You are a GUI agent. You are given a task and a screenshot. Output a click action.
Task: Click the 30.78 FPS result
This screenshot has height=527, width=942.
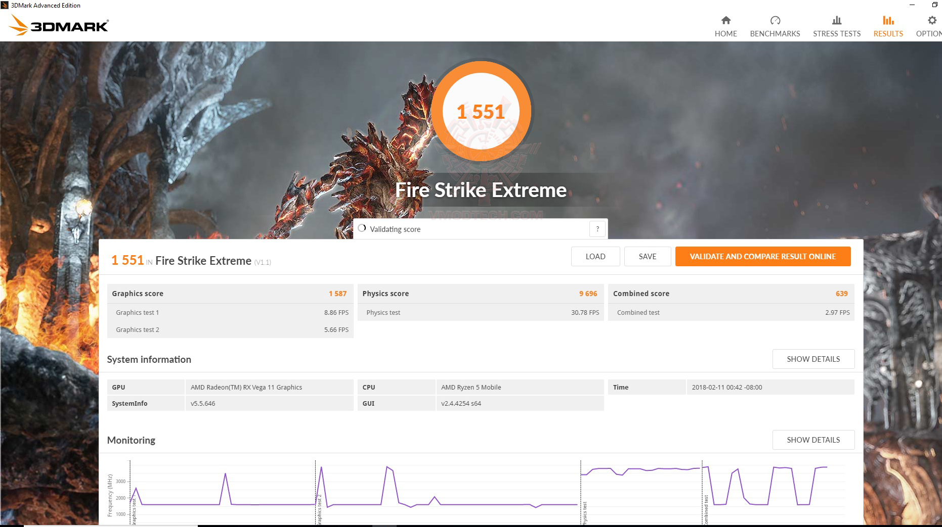pyautogui.click(x=585, y=313)
